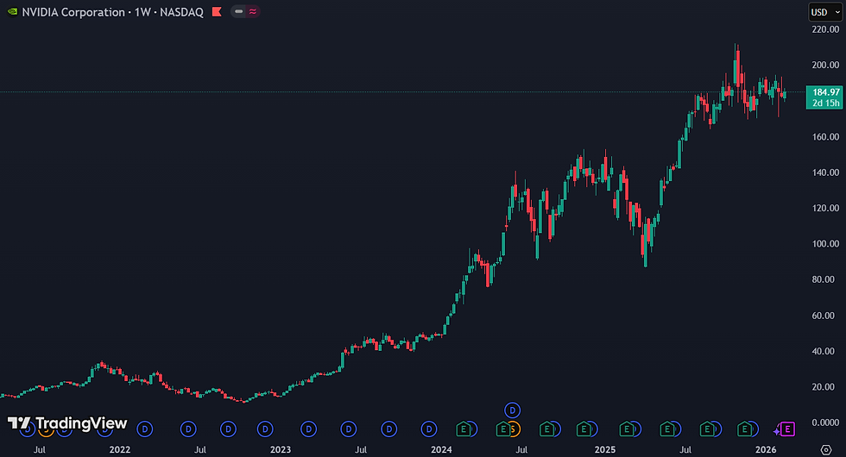This screenshot has width=846, height=457.
Task: Click the 2026 label on time axis
Action: tap(766, 449)
